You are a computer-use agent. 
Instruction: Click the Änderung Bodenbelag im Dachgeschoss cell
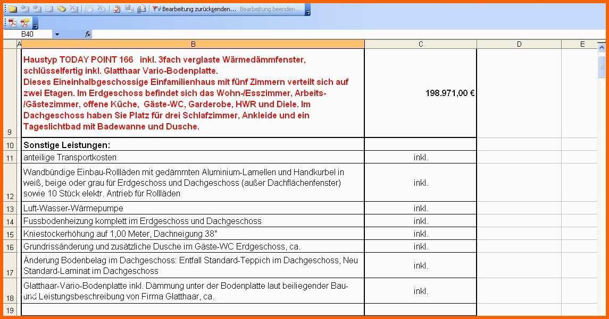click(x=193, y=265)
